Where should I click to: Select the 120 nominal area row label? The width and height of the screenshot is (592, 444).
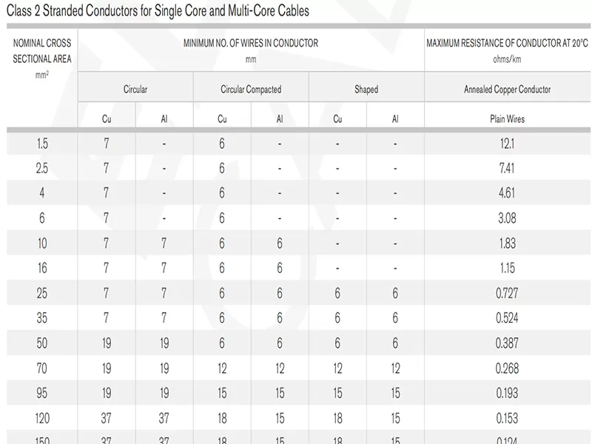click(42, 419)
